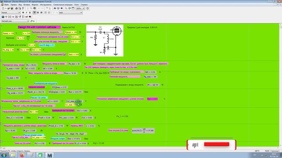Open the Справка menu

pos(84,5)
